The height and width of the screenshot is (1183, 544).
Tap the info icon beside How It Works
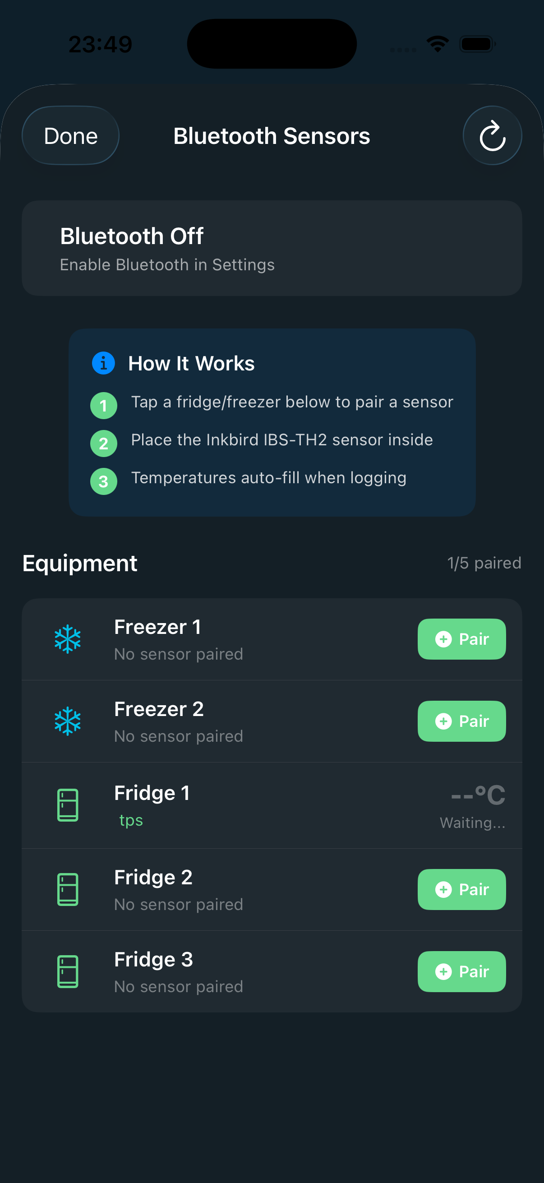coord(103,363)
